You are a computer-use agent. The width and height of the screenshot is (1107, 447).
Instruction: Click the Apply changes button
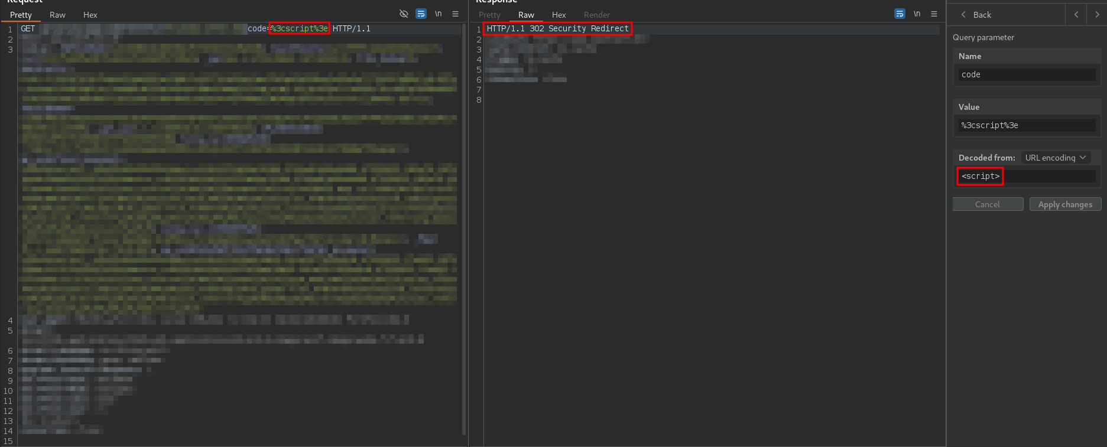point(1065,204)
